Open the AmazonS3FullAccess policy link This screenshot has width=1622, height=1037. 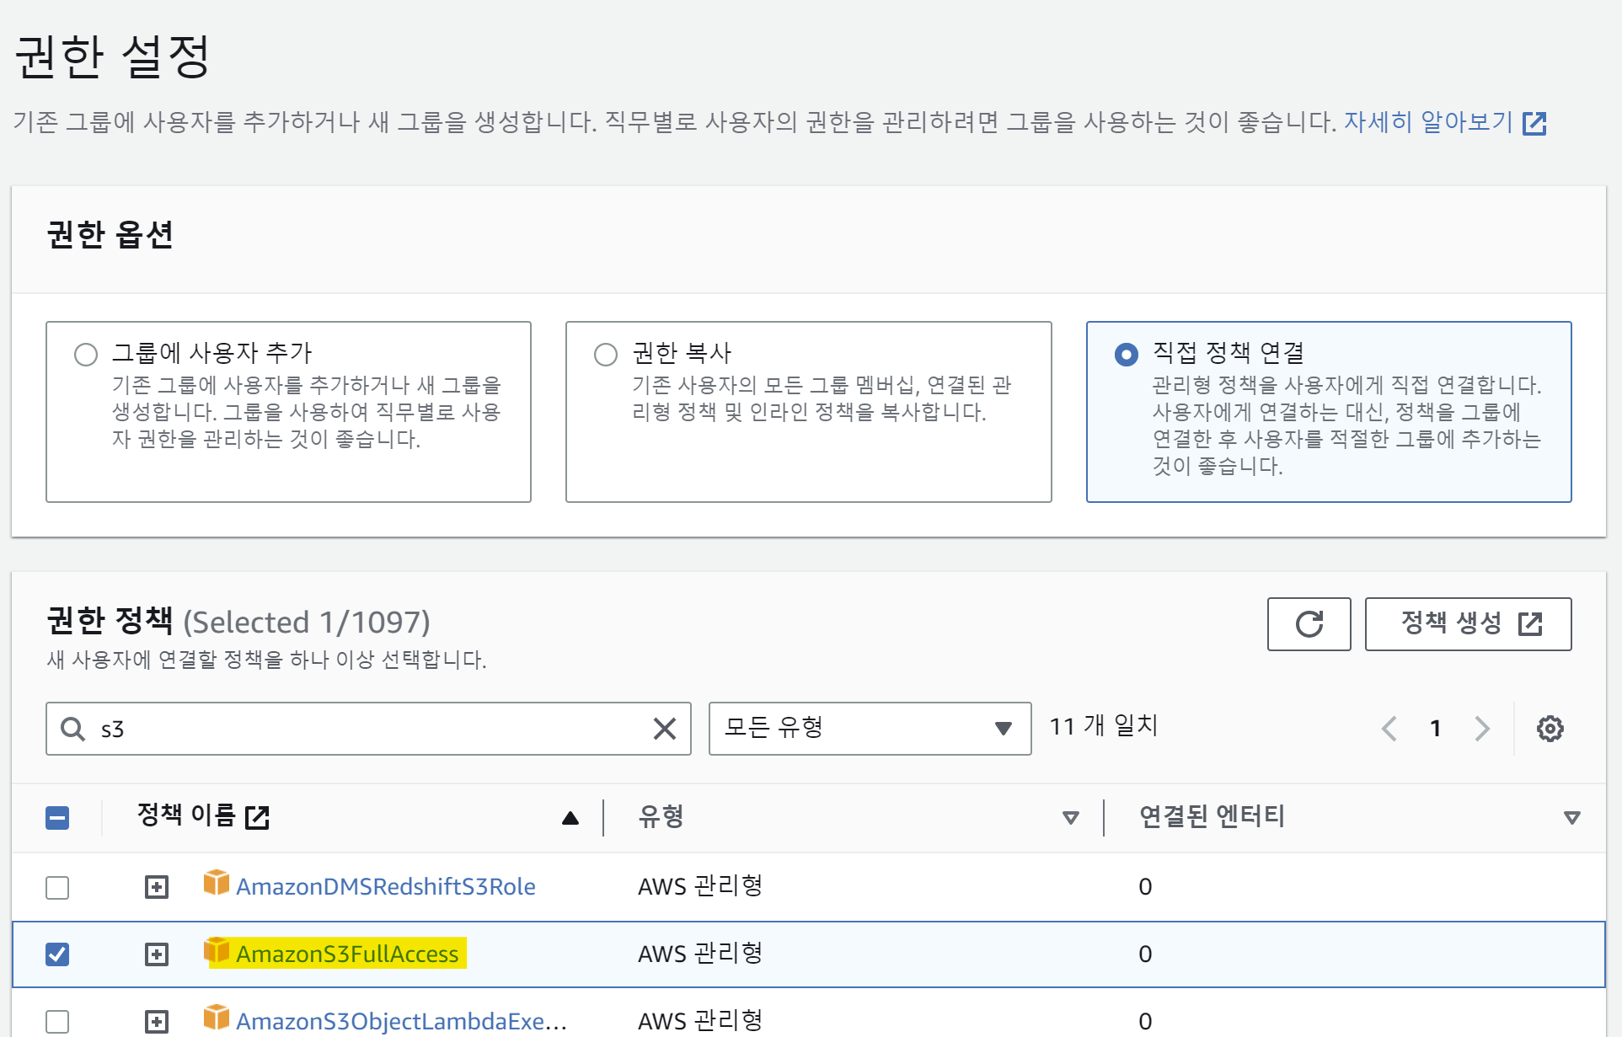point(347,954)
